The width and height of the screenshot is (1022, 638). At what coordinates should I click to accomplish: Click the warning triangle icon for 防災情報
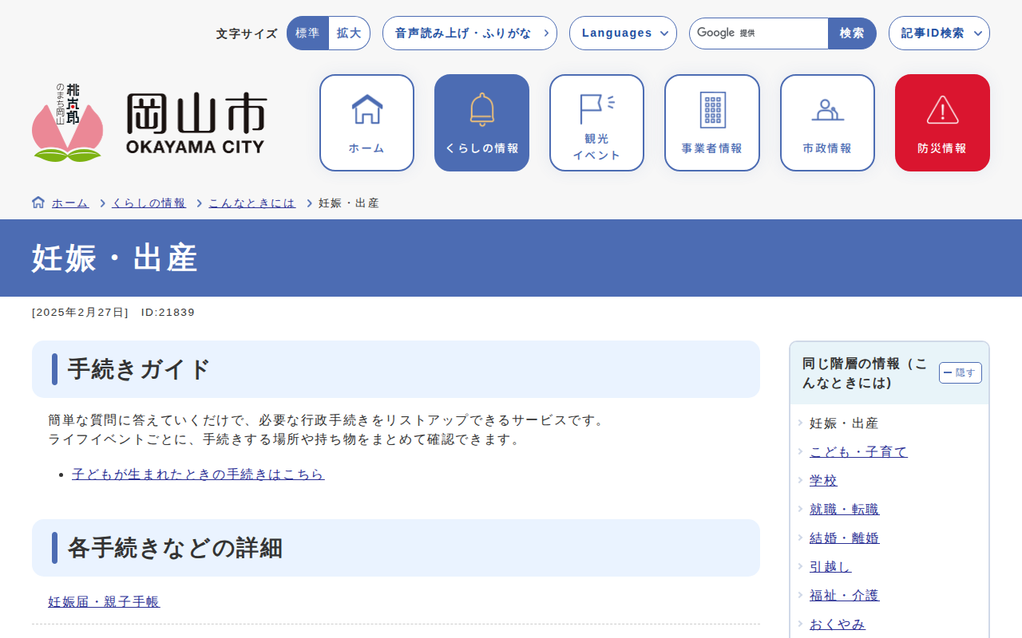coord(942,109)
